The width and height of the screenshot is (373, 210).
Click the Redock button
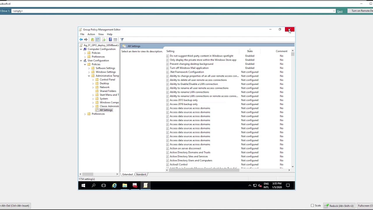[x=339, y=206]
